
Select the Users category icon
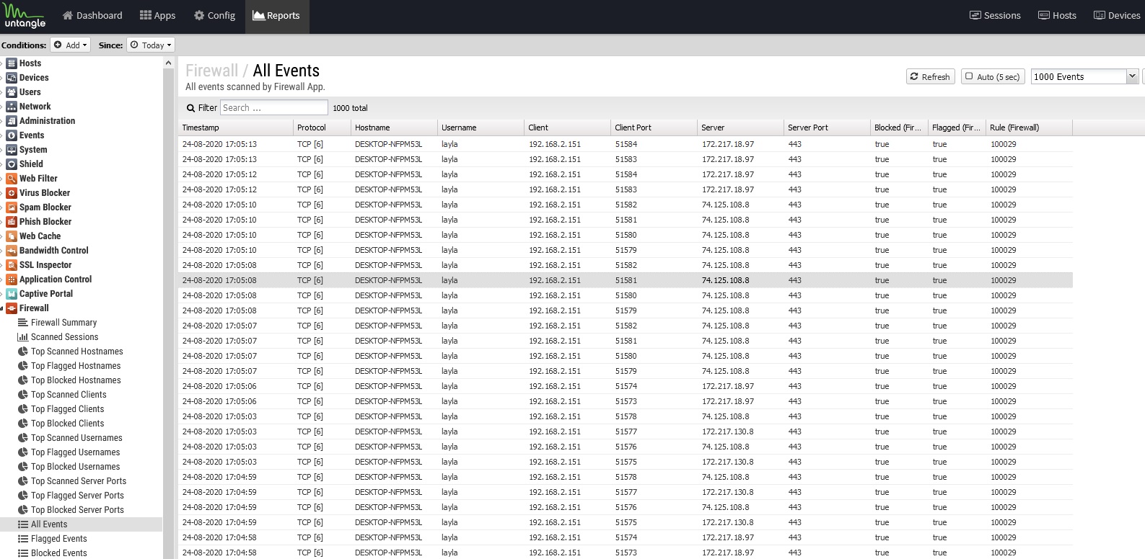click(x=12, y=92)
